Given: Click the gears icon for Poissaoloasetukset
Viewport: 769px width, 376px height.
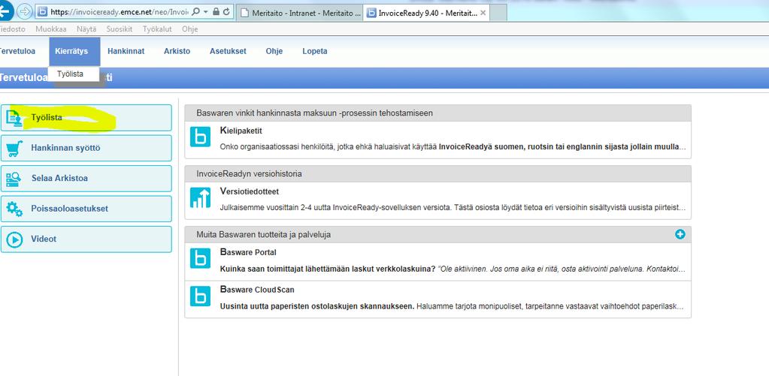Looking at the screenshot, I should [14, 209].
